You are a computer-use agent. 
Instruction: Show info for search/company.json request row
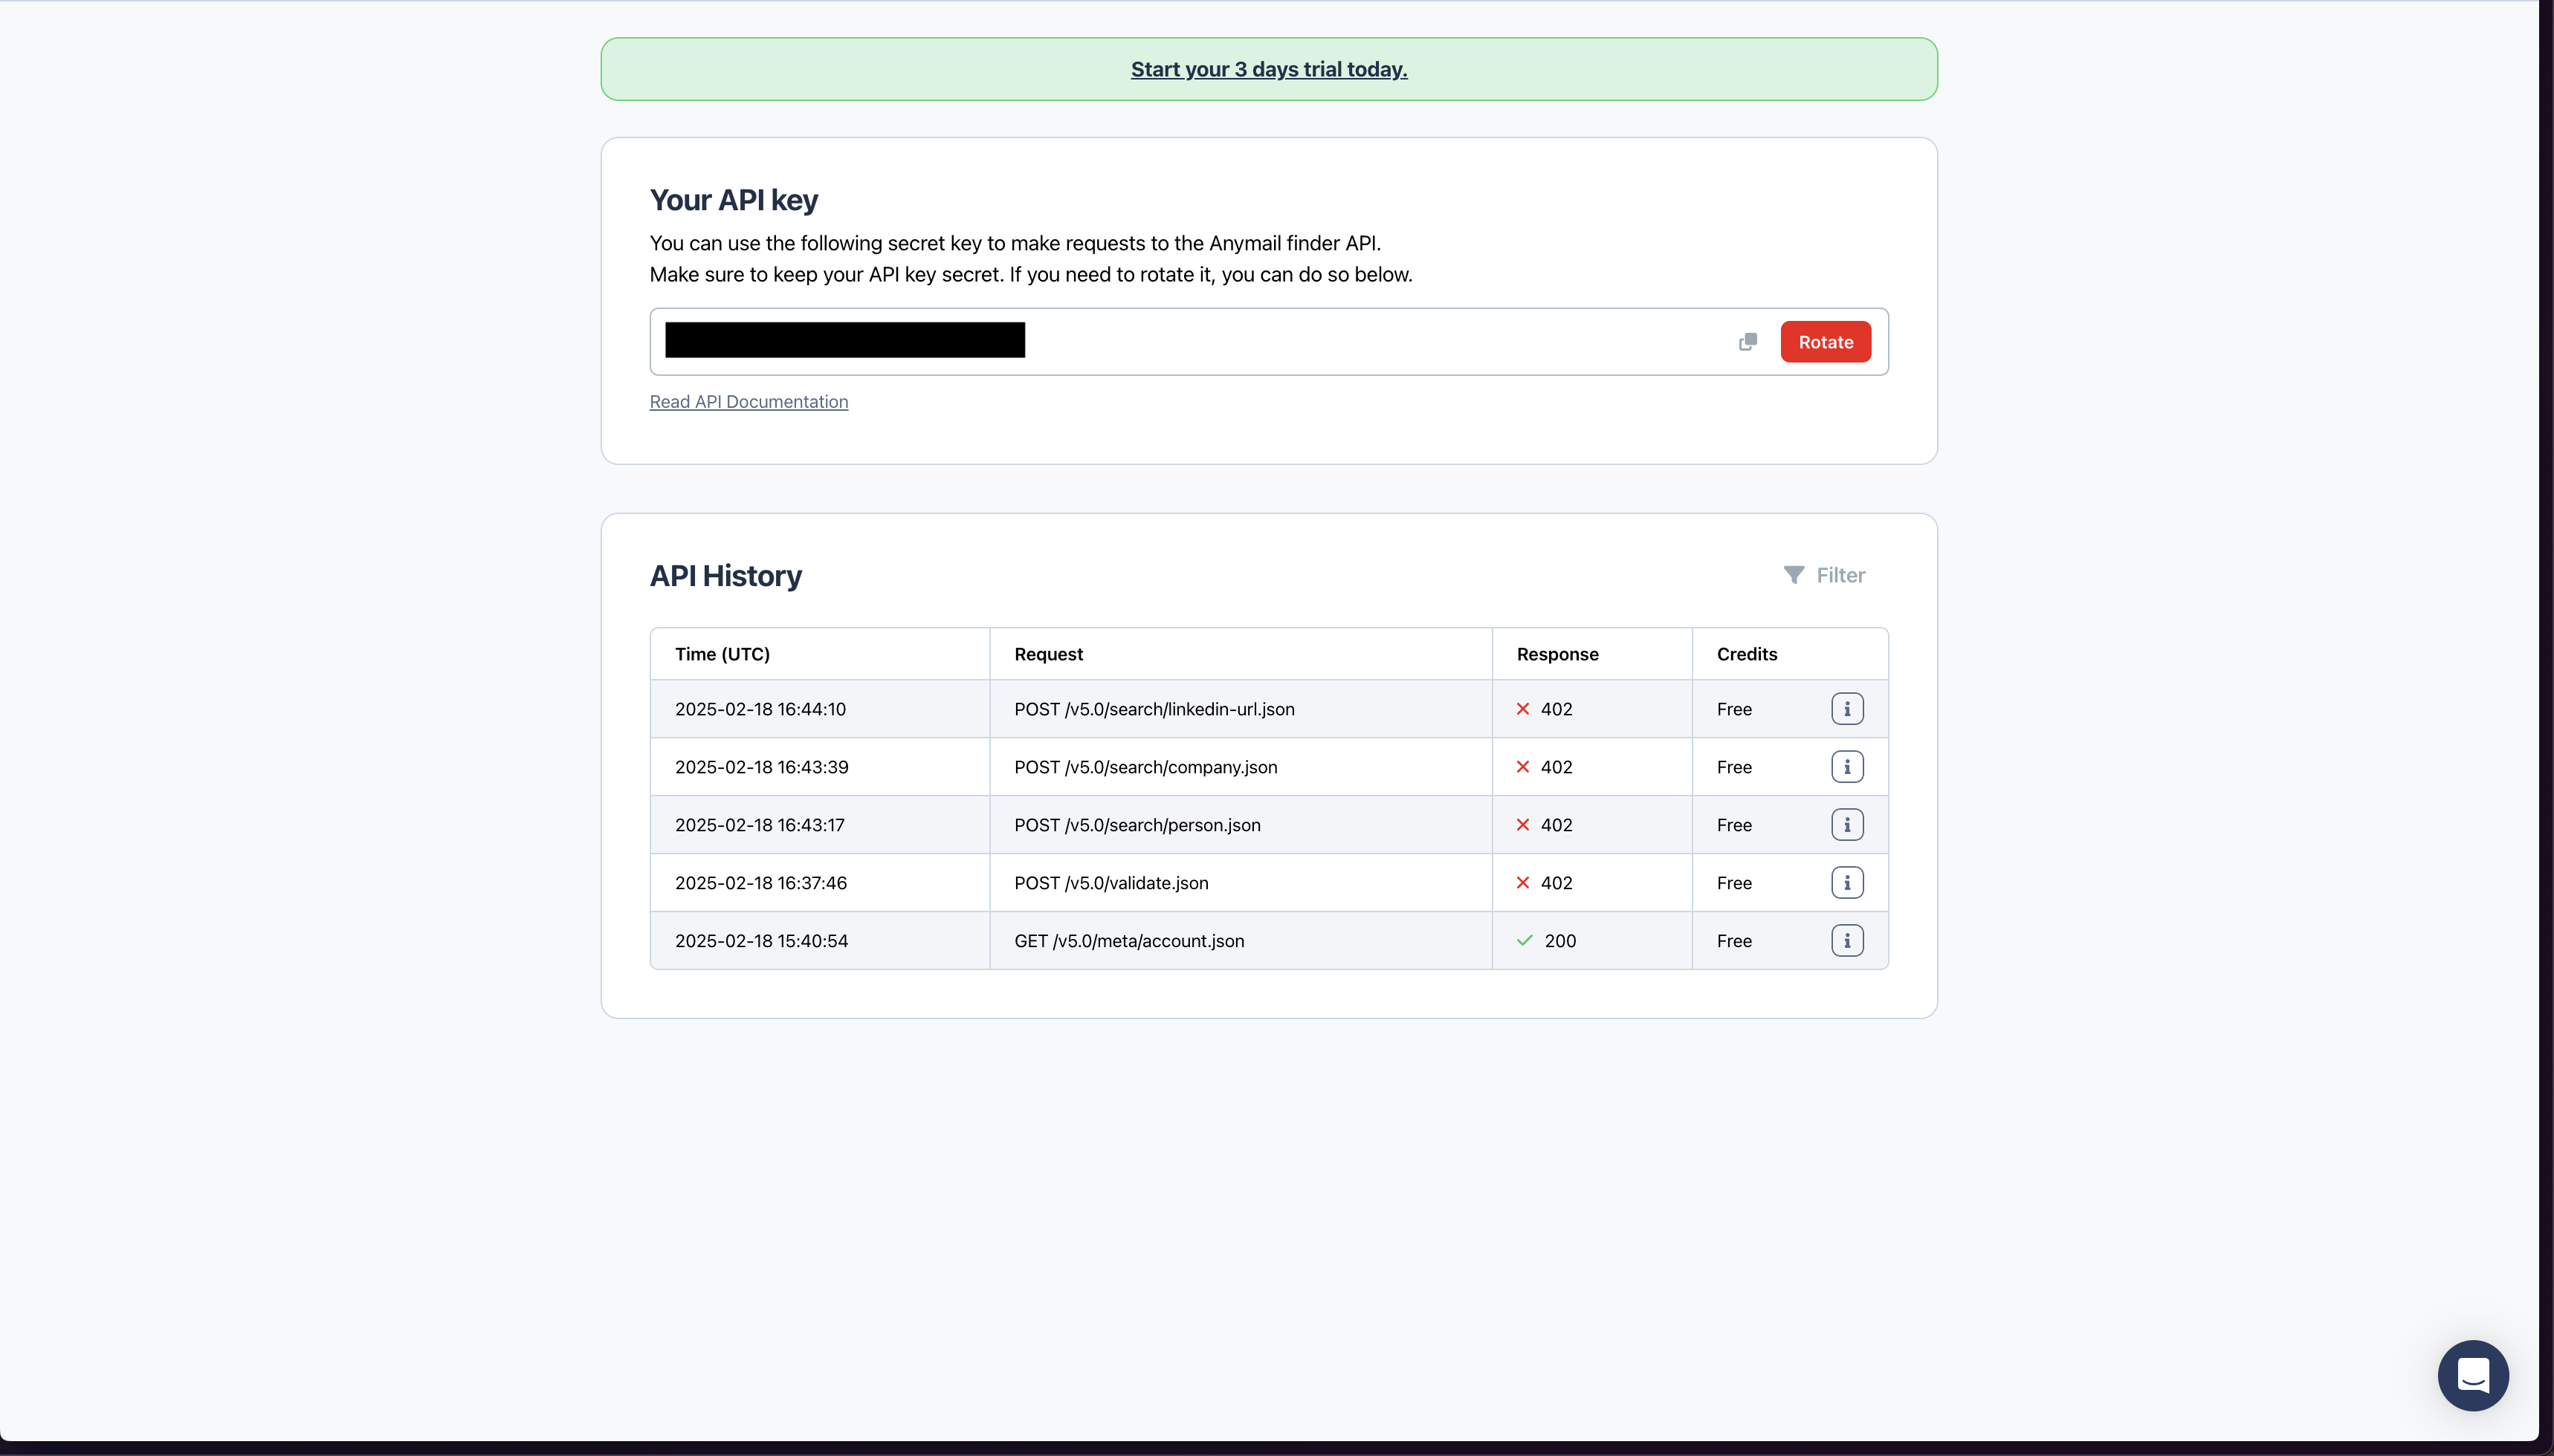pos(1846,767)
